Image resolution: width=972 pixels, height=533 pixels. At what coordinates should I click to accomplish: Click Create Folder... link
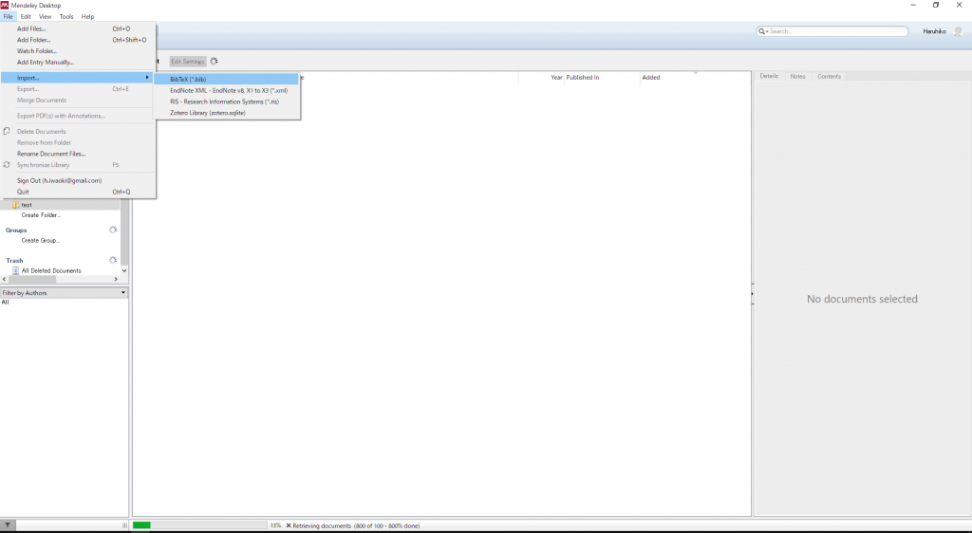pyautogui.click(x=41, y=214)
